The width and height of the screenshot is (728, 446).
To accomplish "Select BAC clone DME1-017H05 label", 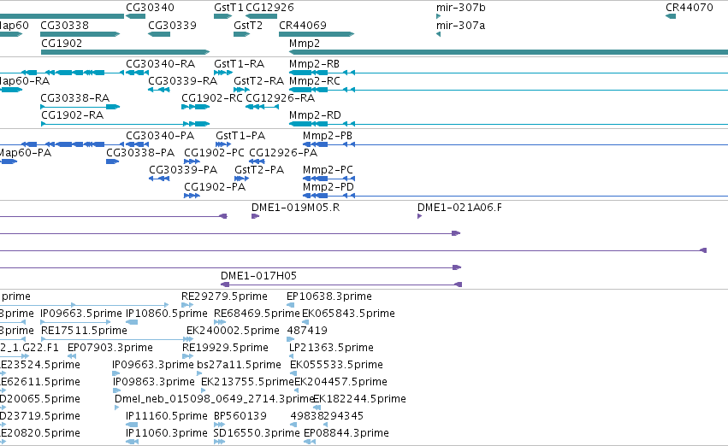I will pyautogui.click(x=258, y=276).
